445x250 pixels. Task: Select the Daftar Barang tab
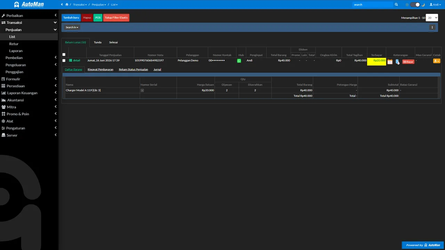point(74,69)
